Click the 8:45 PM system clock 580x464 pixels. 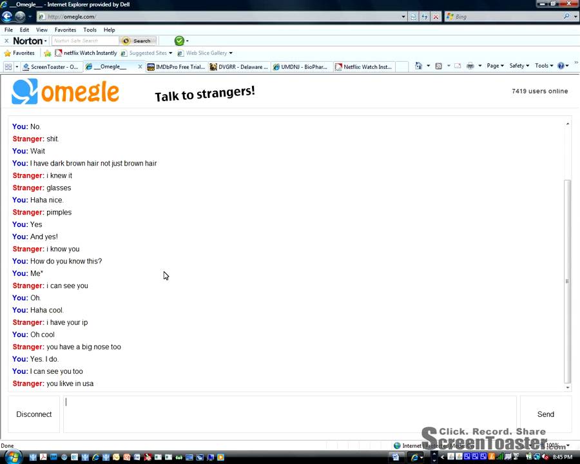tap(562, 458)
